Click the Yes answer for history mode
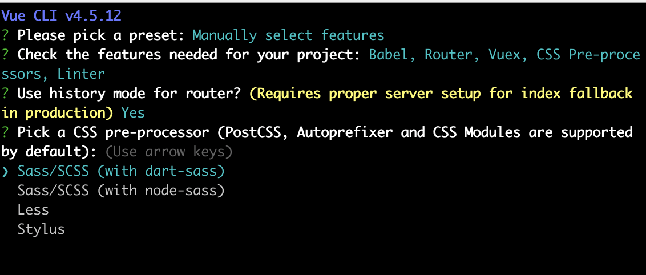This screenshot has height=275, width=646. 133,113
